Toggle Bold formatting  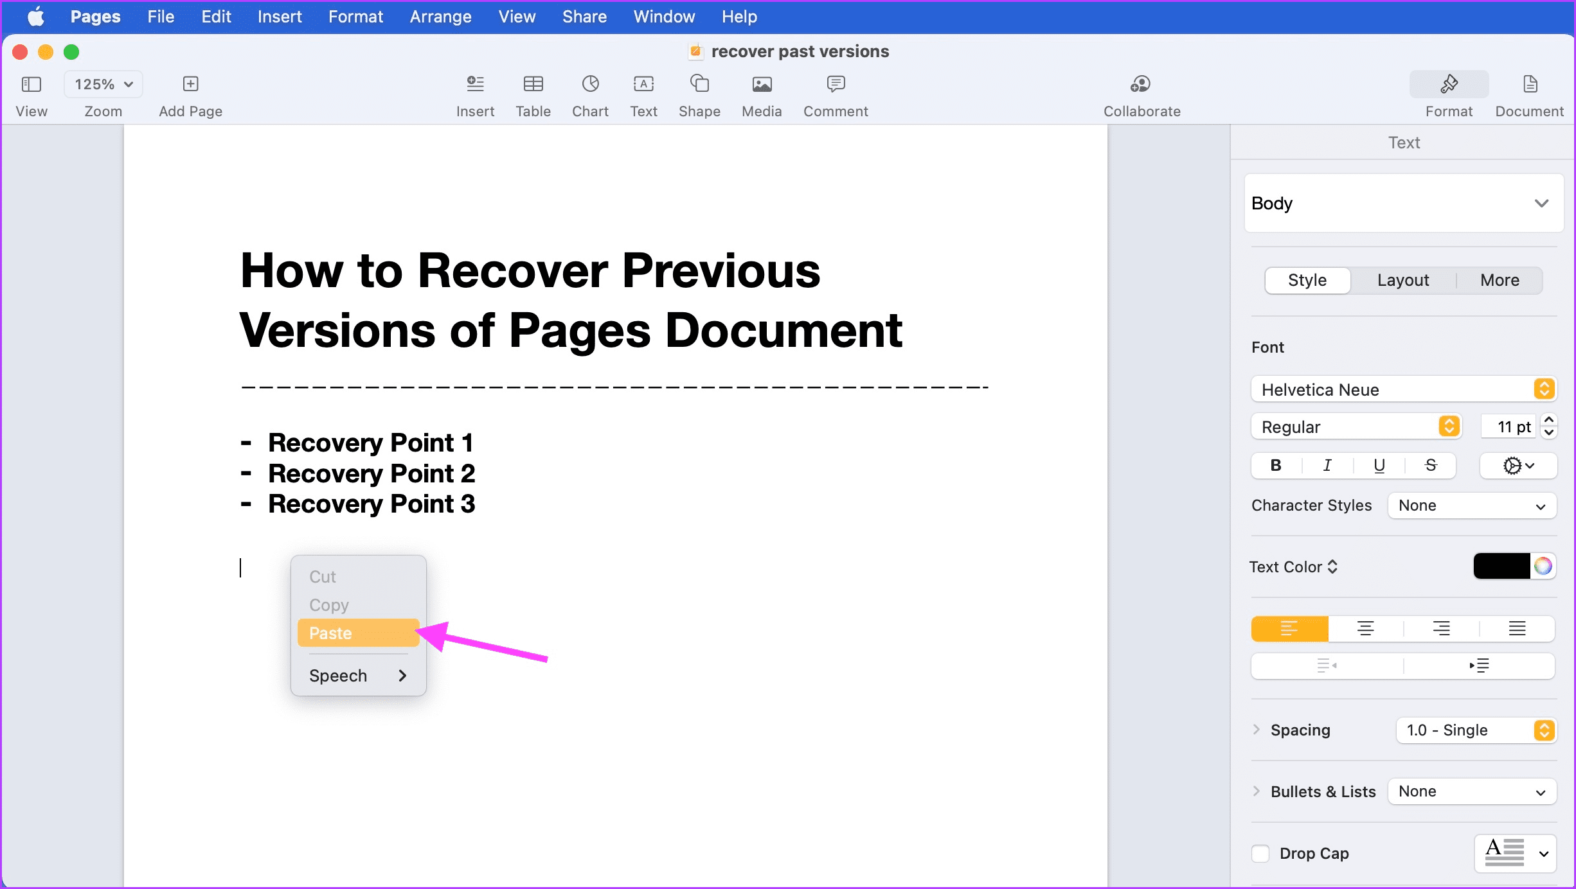tap(1276, 466)
